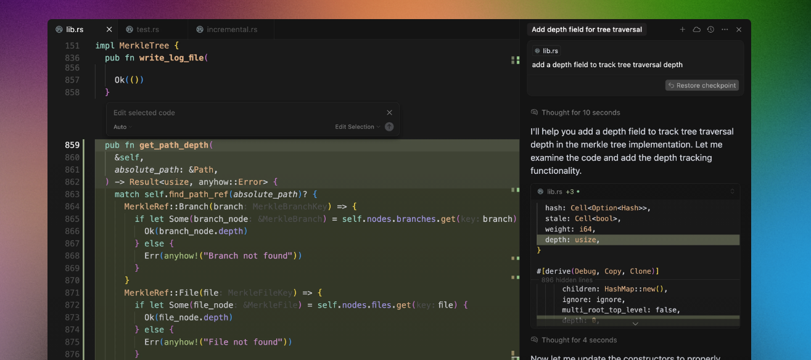Image resolution: width=811 pixels, height=360 pixels.
Task: Open the Edit Selection mode dropdown
Action: pos(357,127)
